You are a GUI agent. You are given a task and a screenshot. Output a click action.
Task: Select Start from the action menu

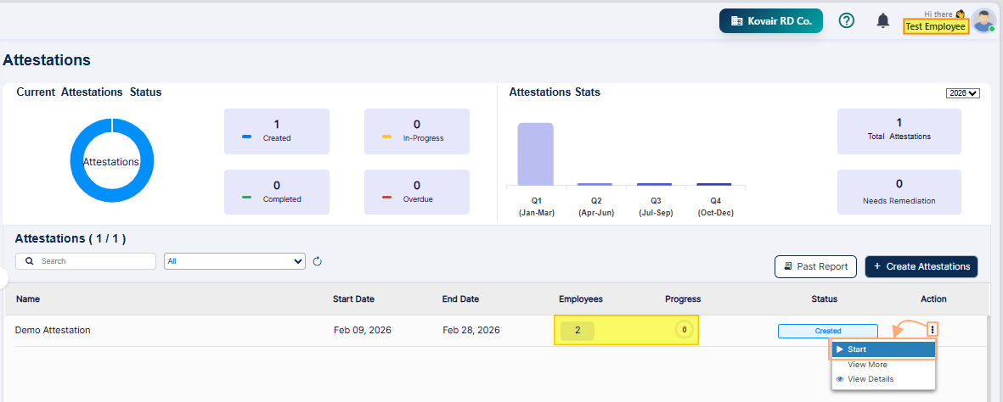[x=882, y=349]
